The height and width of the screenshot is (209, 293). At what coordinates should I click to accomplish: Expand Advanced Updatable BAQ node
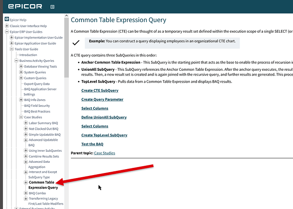coord(26,140)
